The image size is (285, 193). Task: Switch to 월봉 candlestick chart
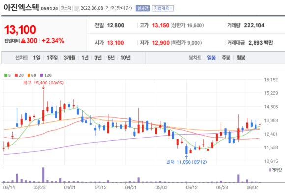(241, 58)
